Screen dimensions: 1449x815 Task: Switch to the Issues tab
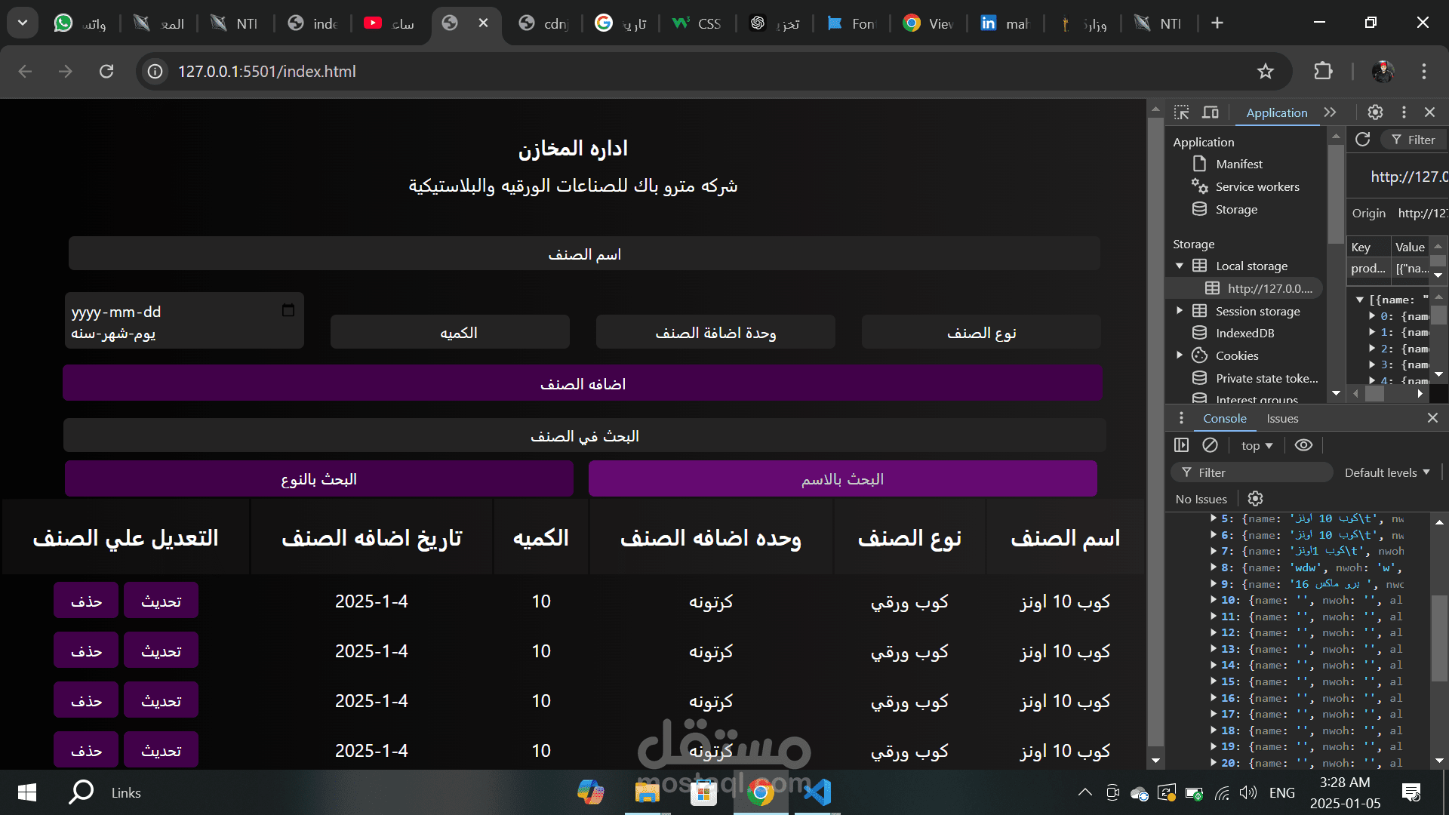1282,419
